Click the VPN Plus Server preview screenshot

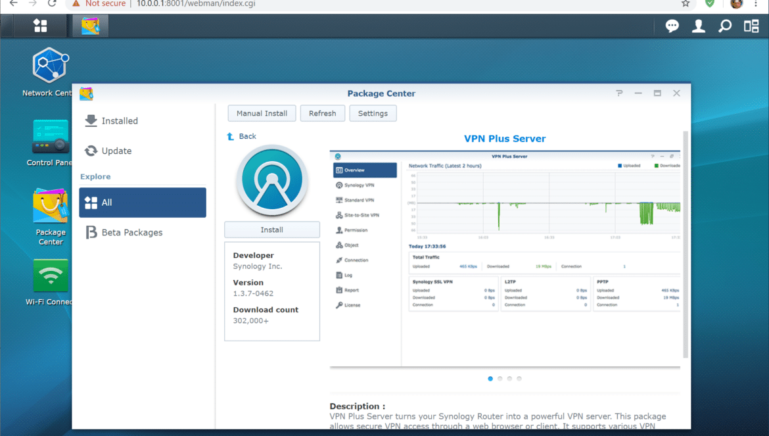505,258
